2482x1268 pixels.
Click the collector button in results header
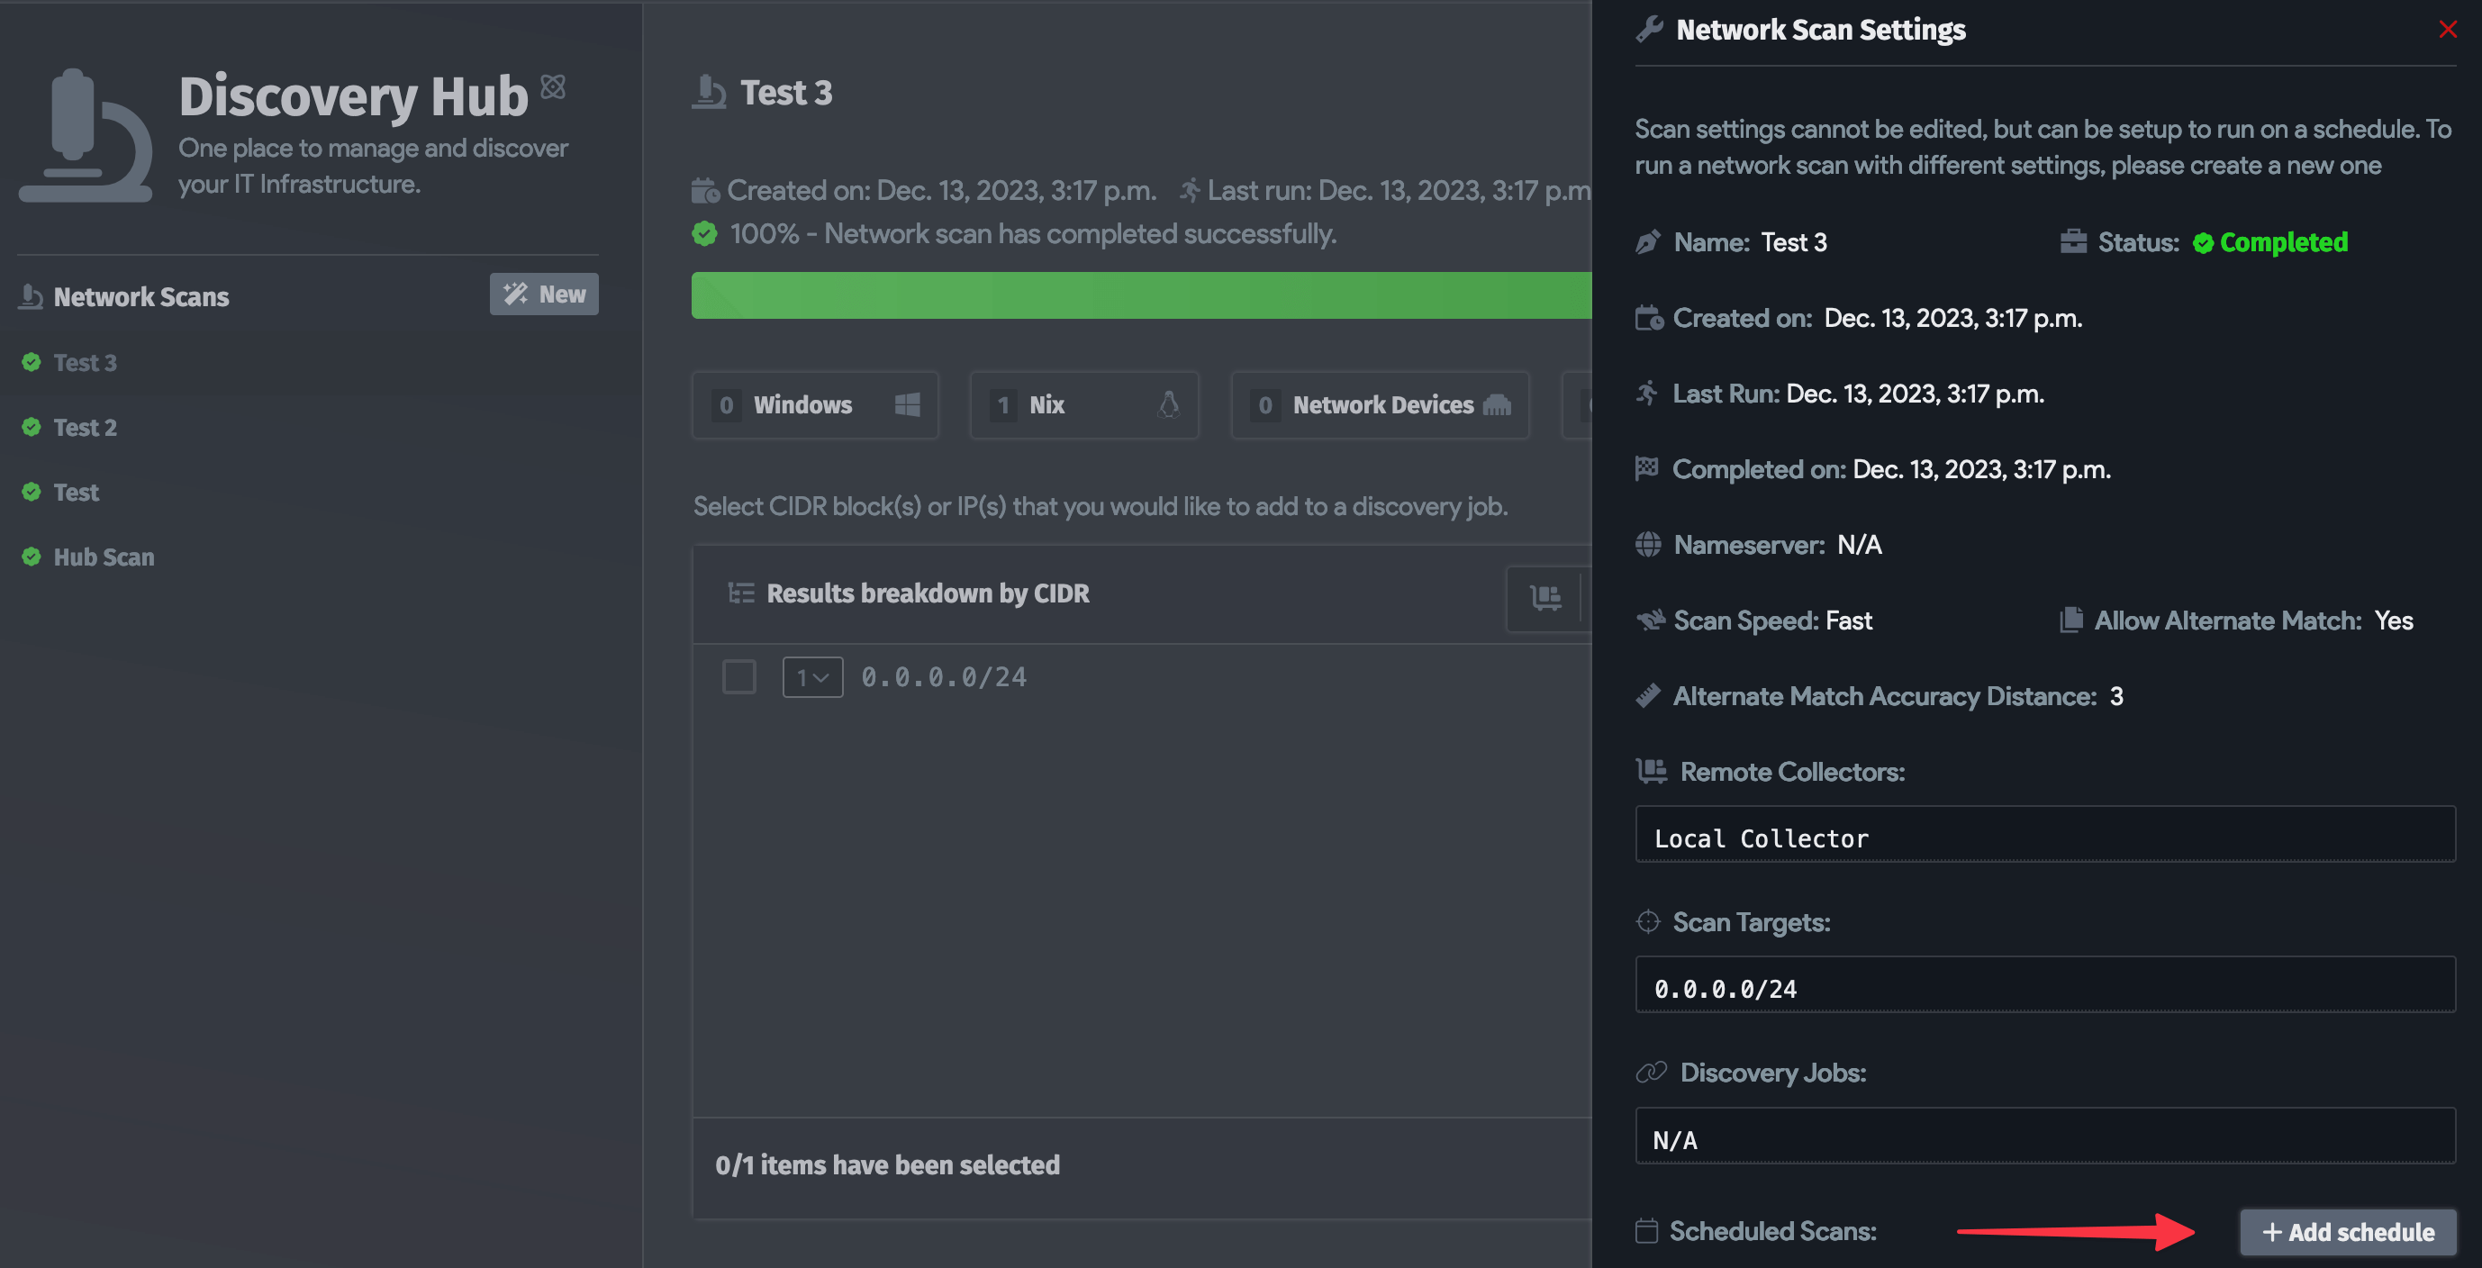1545,598
